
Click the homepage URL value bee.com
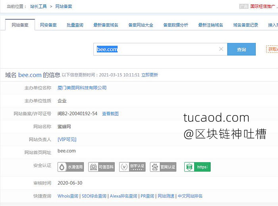pos(66,151)
